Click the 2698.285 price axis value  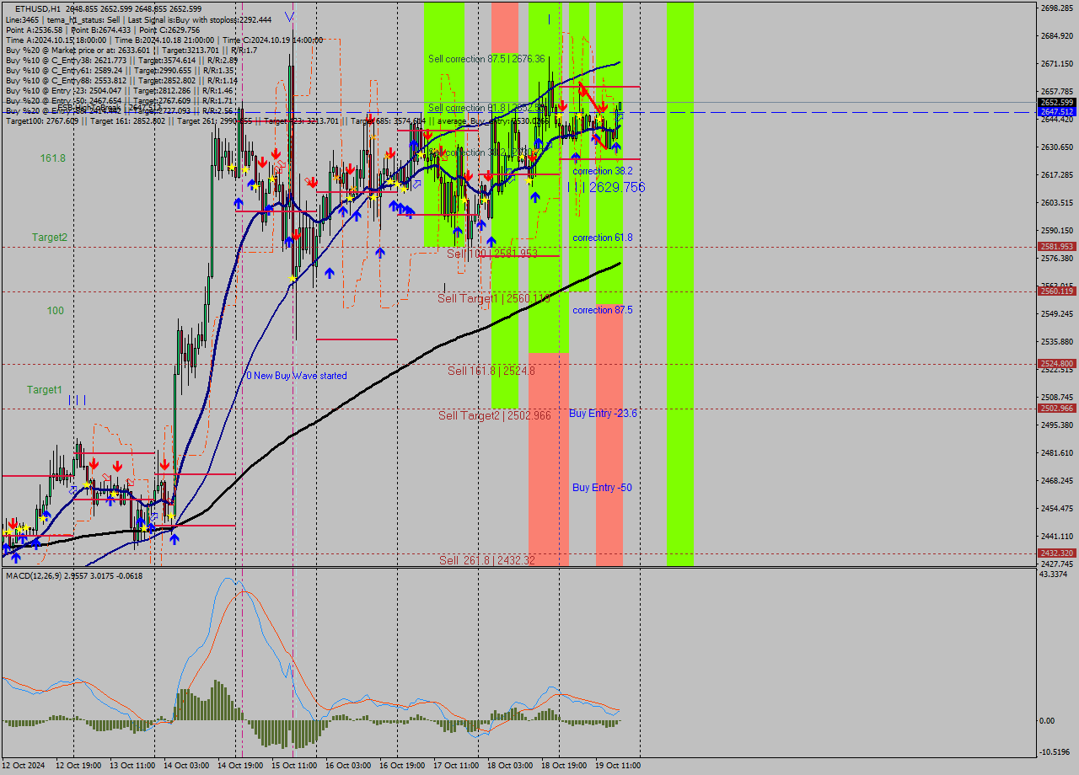pos(1057,8)
